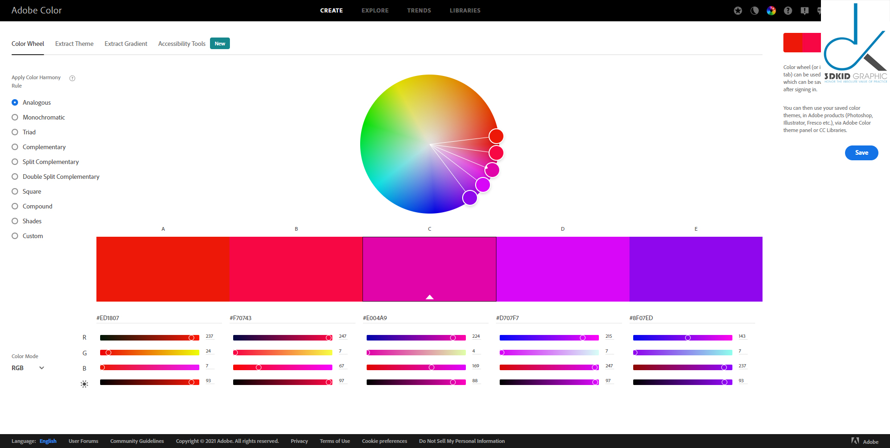This screenshot has height=448, width=890.
Task: Click the #8F07ED hex code field
Action: [692, 318]
